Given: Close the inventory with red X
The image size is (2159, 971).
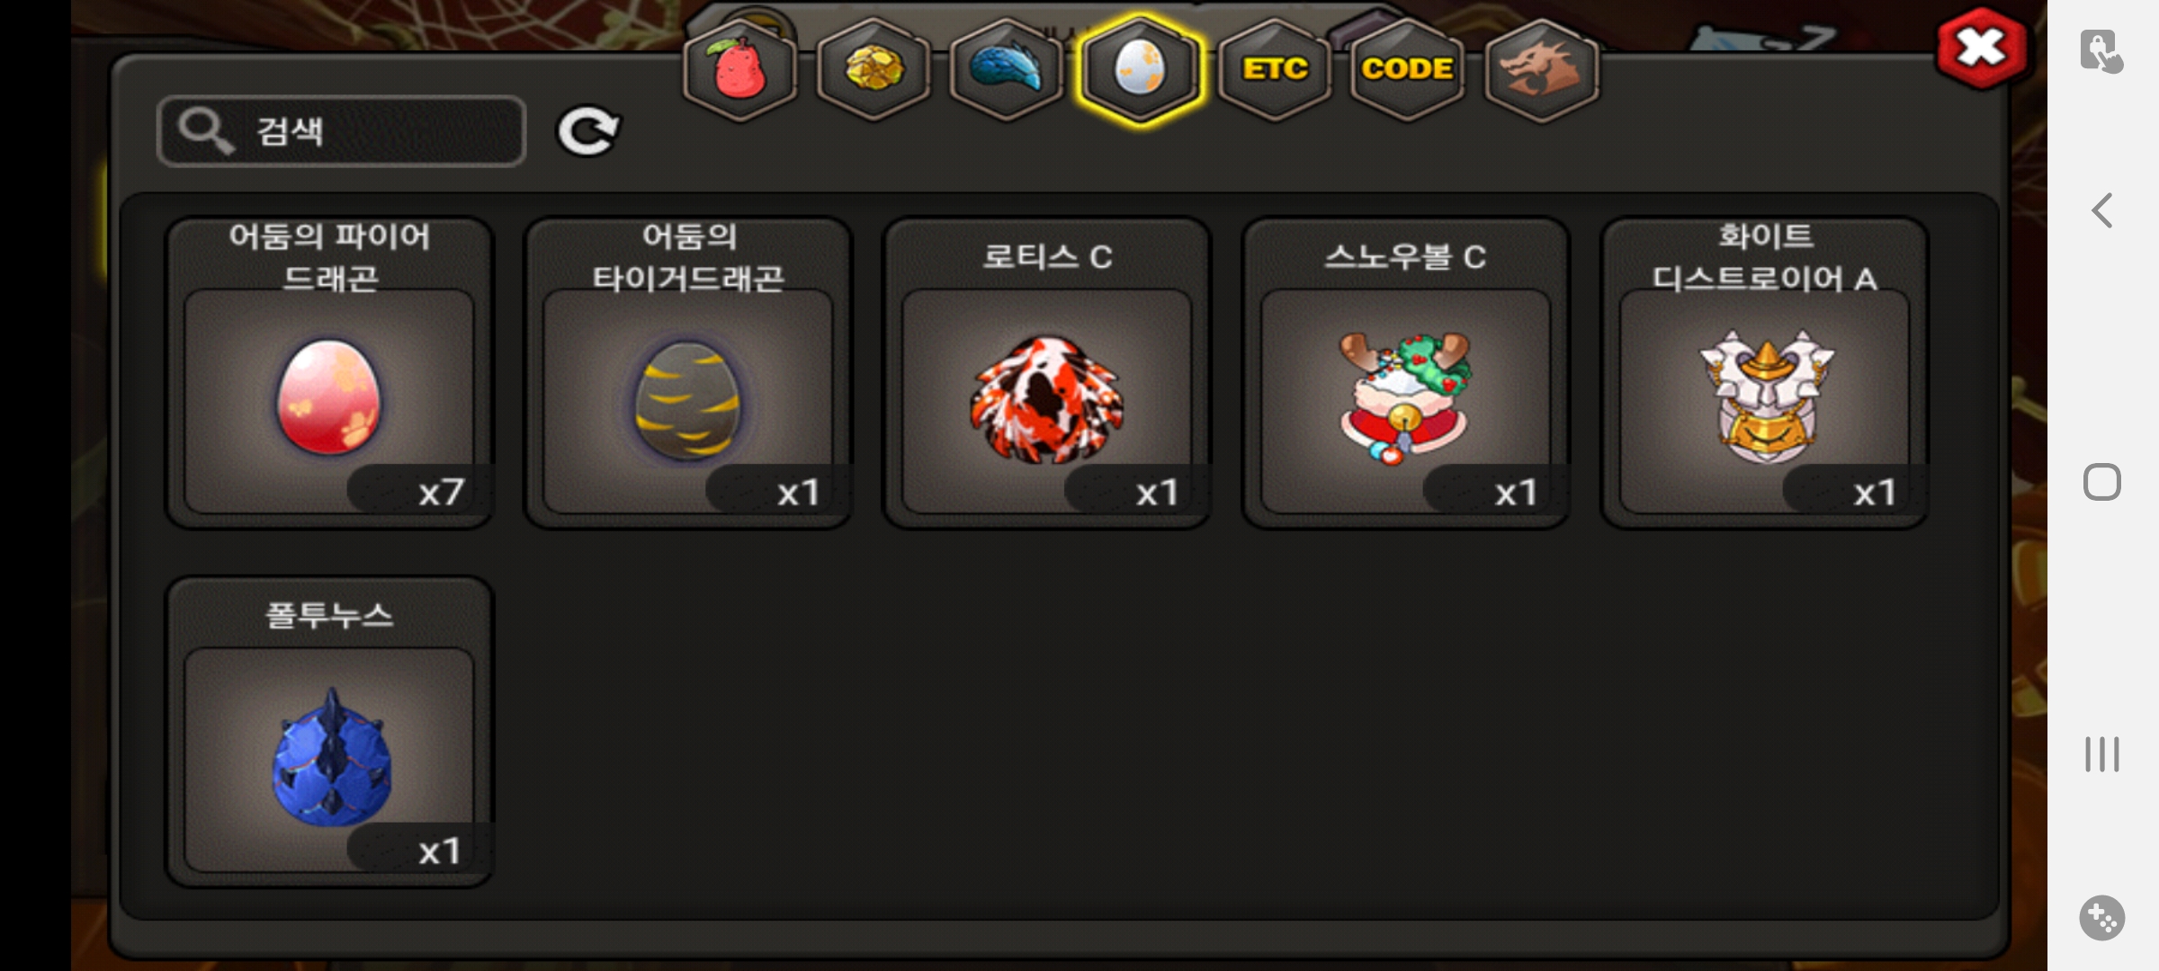Looking at the screenshot, I should pyautogui.click(x=1982, y=49).
